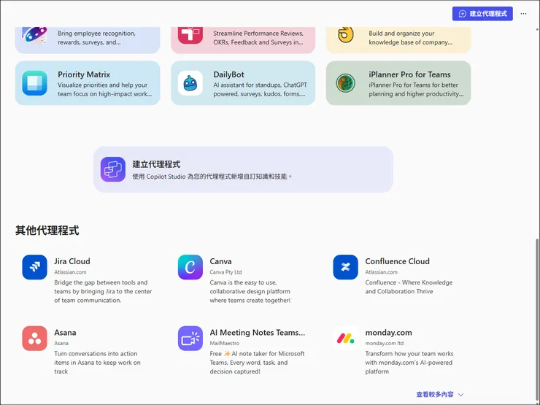Open AI Meeting Notes Teams... title
This screenshot has width=540, height=405.
(258, 332)
